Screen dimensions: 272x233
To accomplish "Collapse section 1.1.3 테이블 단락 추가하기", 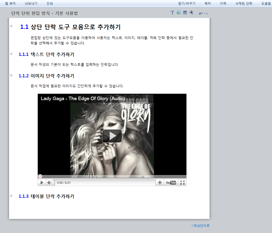I will click(x=11, y=196).
